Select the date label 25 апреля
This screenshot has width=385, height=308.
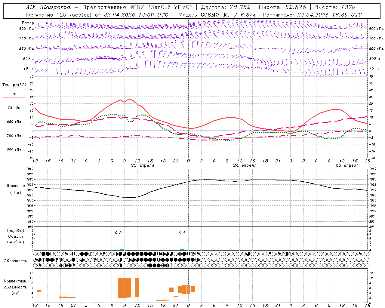347,165
